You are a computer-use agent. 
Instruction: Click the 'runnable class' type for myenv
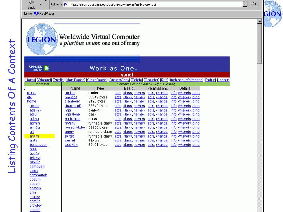pyautogui.click(x=100, y=123)
